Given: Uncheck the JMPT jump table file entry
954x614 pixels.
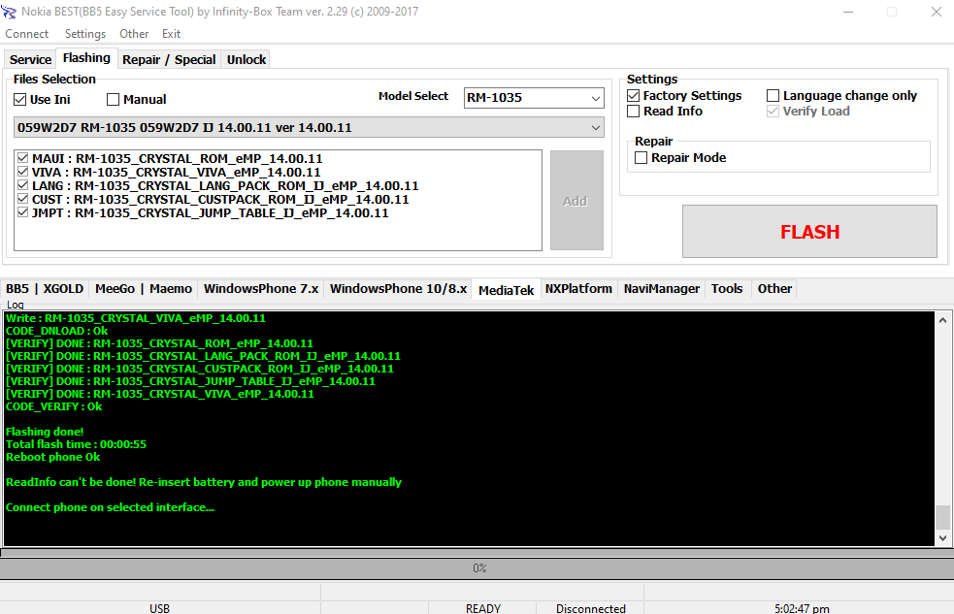Looking at the screenshot, I should tap(23, 212).
